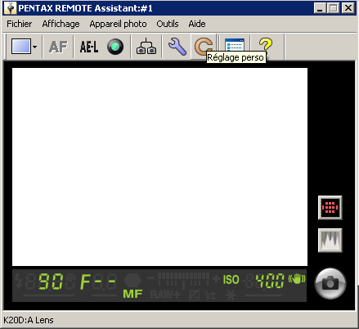Click the shake reduction hand icon
Screen dimensions: 359x329
(x=297, y=279)
